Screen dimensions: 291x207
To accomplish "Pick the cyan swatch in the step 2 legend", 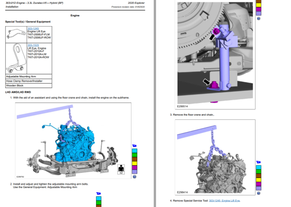I will (x=99, y=198).
